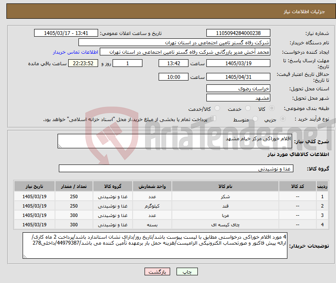The height and width of the screenshot is (283, 336).
Task: Click the گروه کالا column header
Action: point(113,186)
